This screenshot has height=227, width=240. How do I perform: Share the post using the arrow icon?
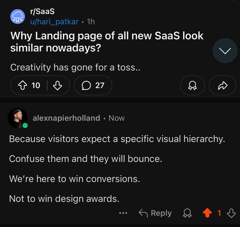tap(223, 85)
